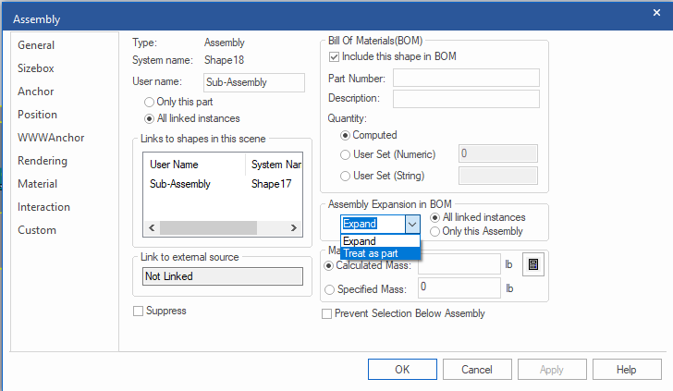This screenshot has width=673, height=391.
Task: Click the User name input field
Action: [254, 82]
